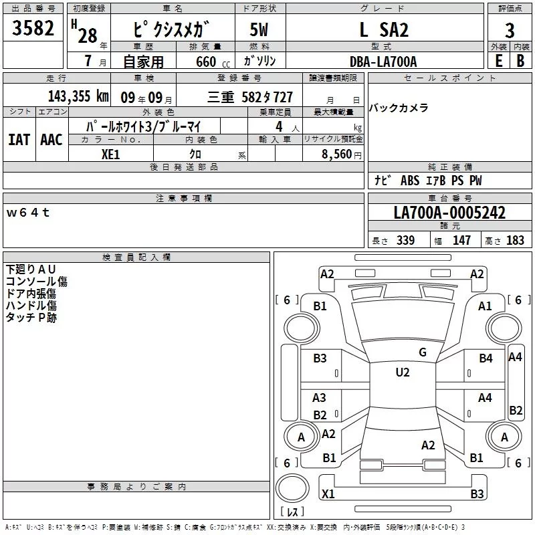Click the バックカメラ sales point text
This screenshot has width=535, height=535.
pyautogui.click(x=399, y=108)
